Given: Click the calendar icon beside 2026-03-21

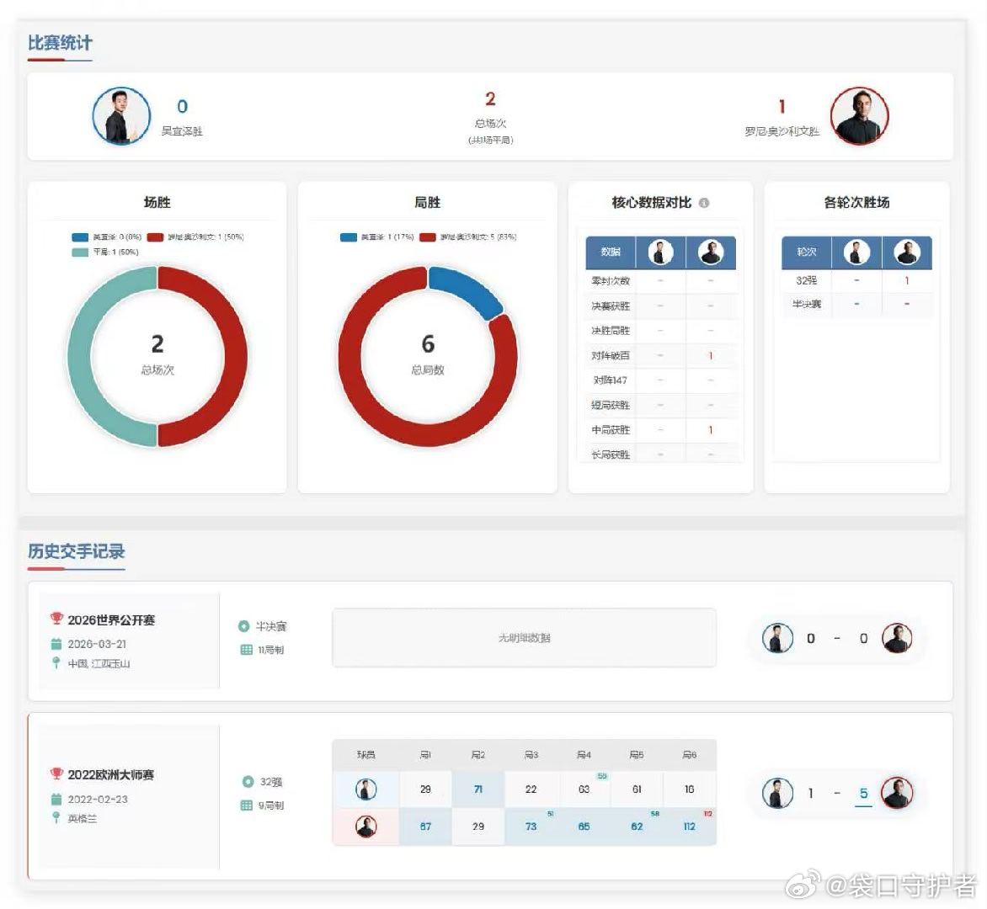Looking at the screenshot, I should (x=56, y=644).
